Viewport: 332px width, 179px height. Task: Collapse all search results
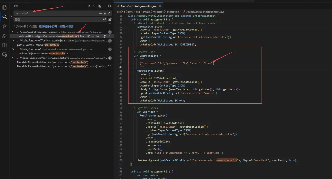point(109,6)
